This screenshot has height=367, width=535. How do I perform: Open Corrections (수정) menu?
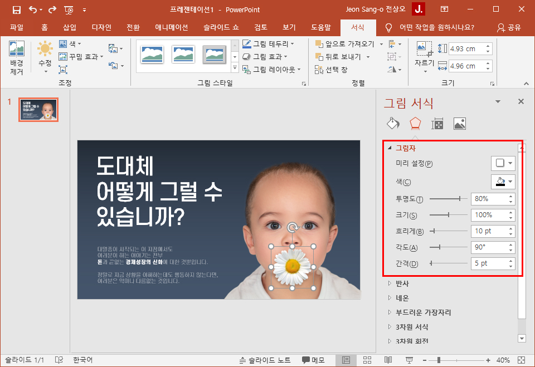(45, 57)
